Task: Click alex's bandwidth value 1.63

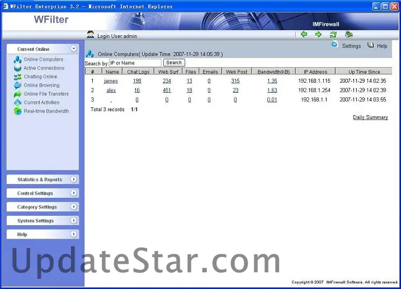Action: click(x=272, y=90)
